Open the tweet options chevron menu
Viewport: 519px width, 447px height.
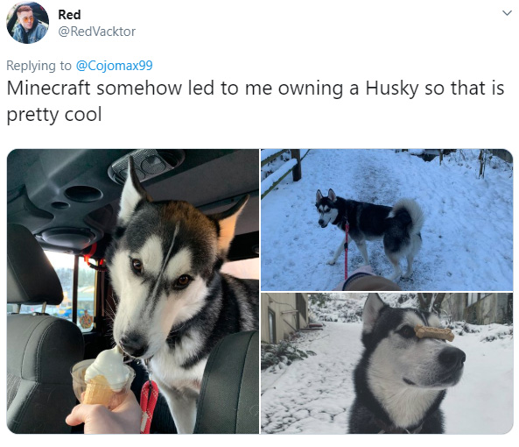[x=507, y=13]
